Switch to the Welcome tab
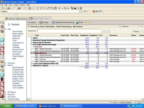This screenshot has height=108, width=144. (10, 19)
